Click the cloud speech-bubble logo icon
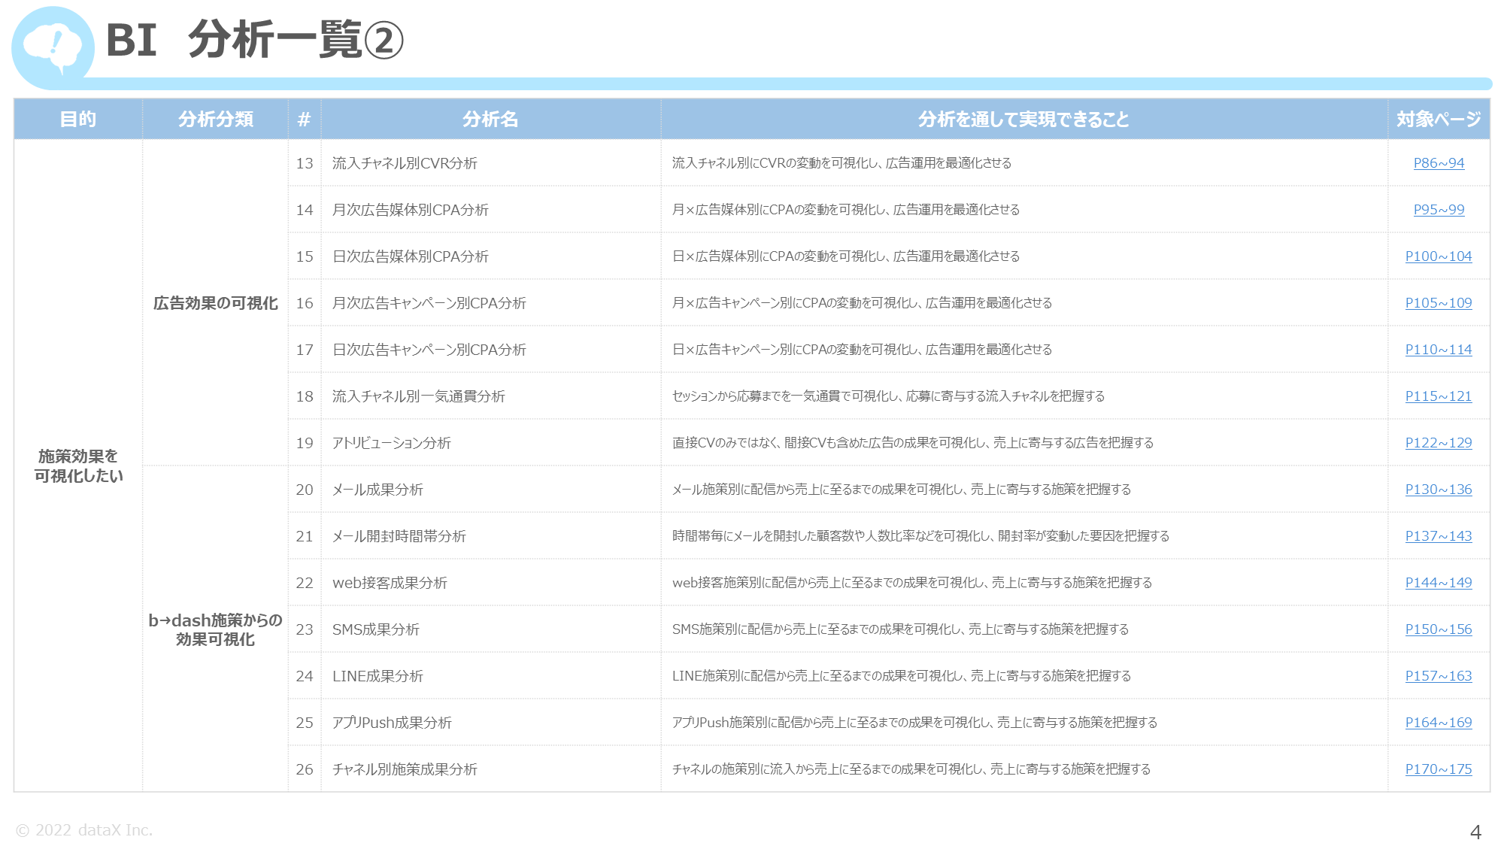Viewport: 1504px width, 846px height. 53,47
